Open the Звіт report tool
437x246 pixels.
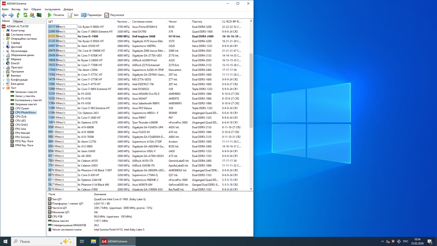(73, 15)
